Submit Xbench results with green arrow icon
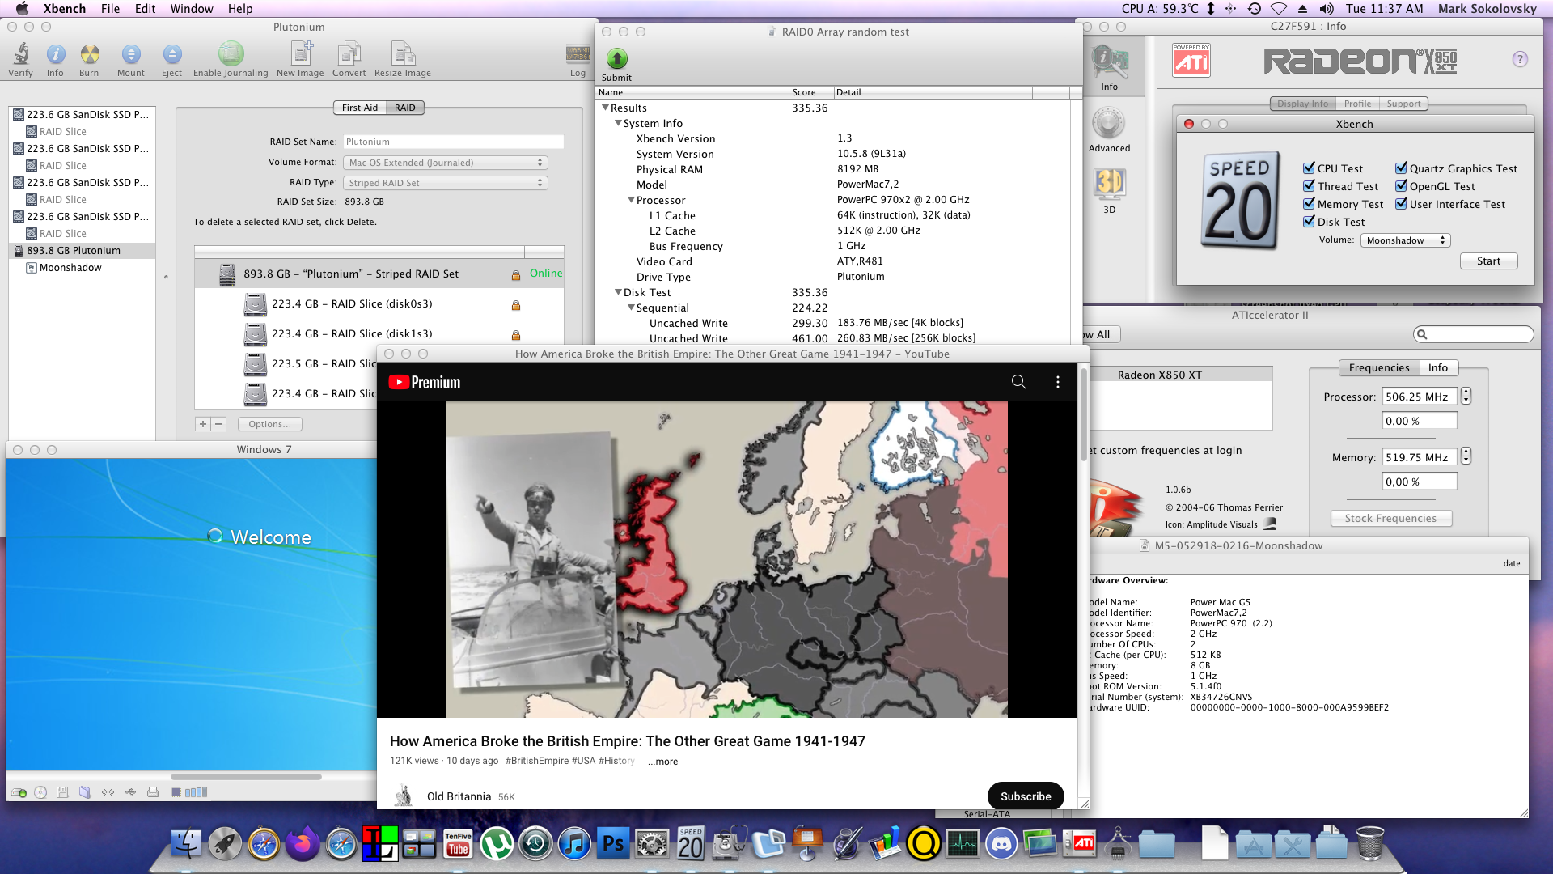Viewport: 1553px width, 874px height. pos(616,58)
